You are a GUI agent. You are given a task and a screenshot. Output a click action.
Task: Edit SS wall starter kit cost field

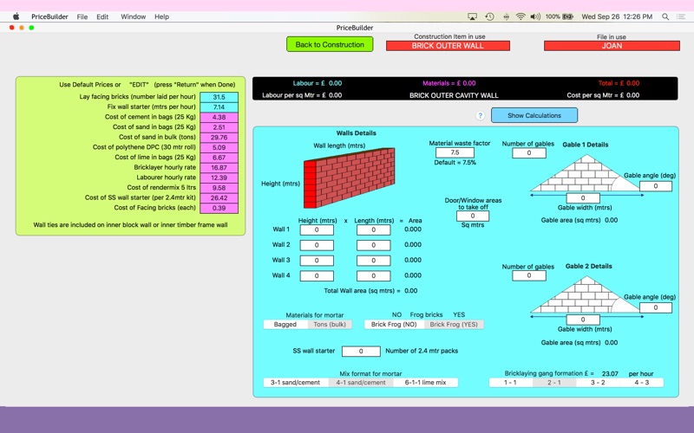tap(219, 198)
